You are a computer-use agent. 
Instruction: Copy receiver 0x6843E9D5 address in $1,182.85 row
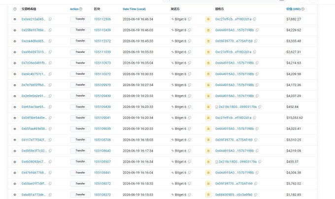point(256,195)
